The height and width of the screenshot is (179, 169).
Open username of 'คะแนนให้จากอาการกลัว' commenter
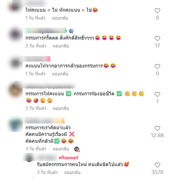pos(35,59)
